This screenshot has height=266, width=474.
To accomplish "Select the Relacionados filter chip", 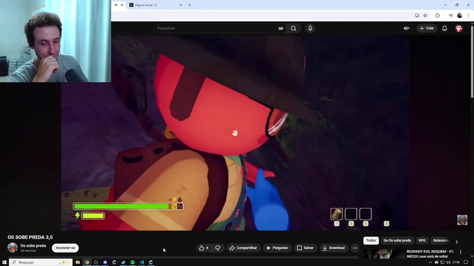I will click(441, 241).
